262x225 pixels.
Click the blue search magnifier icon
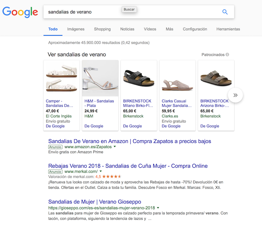tap(225, 12)
